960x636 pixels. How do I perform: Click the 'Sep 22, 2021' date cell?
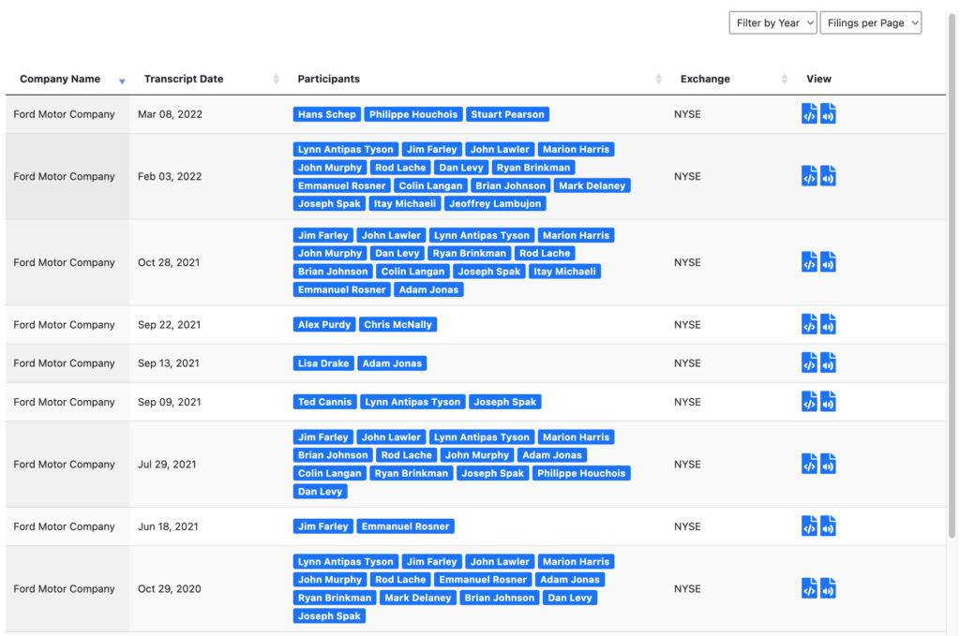pos(169,325)
